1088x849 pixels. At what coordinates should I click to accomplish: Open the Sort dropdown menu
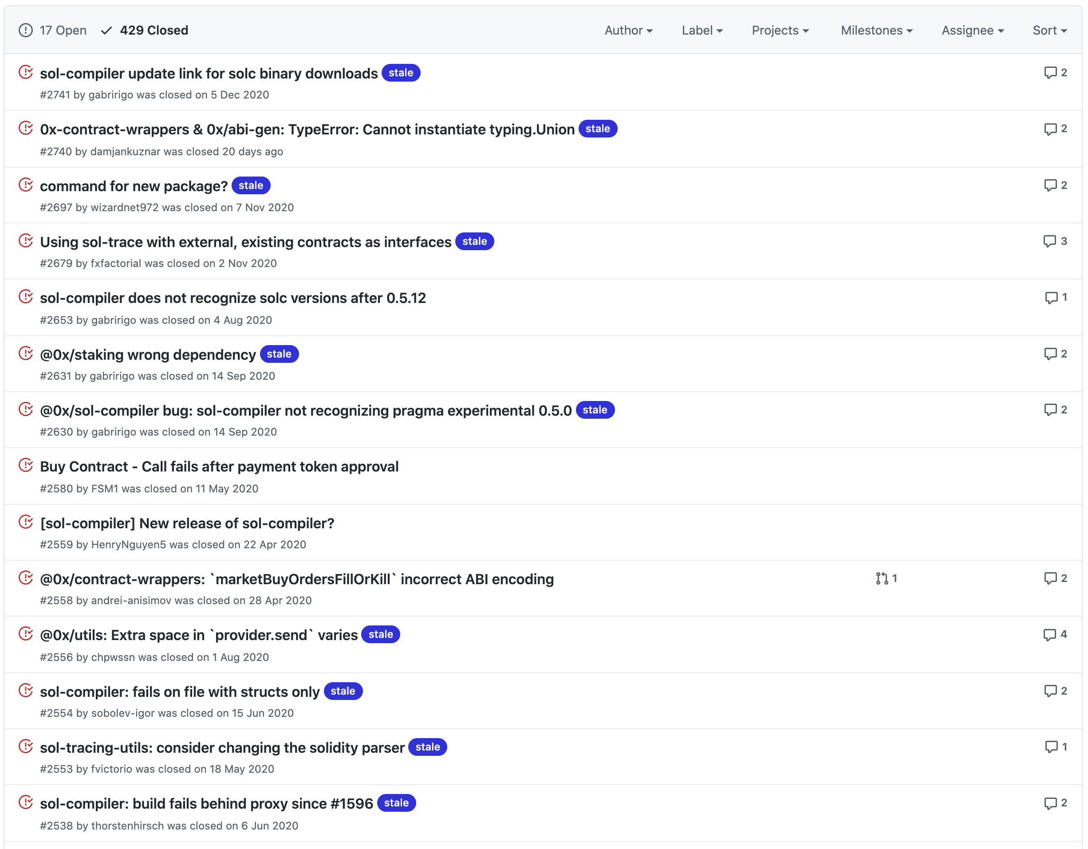pyautogui.click(x=1049, y=30)
